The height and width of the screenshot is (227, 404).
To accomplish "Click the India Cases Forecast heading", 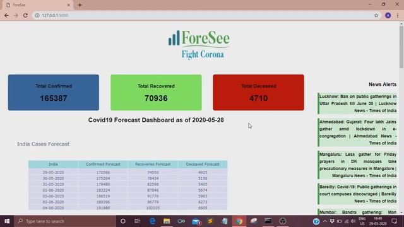I will [43, 144].
